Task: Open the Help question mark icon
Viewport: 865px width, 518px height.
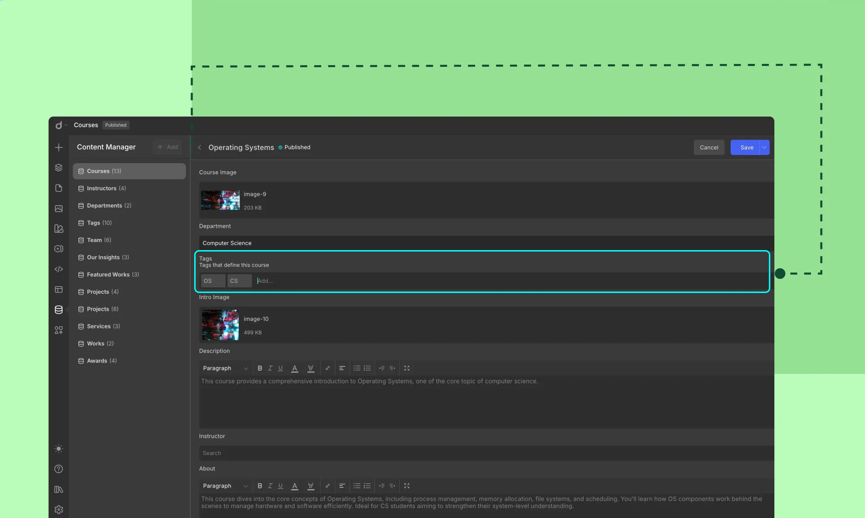Action: [59, 469]
